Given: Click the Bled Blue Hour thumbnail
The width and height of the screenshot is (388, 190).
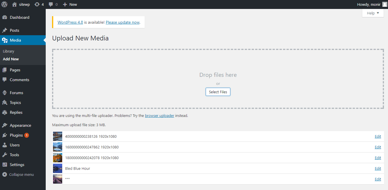Looking at the screenshot, I should [x=58, y=168].
